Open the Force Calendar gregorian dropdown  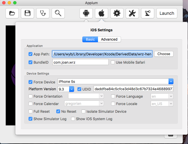(102, 103)
